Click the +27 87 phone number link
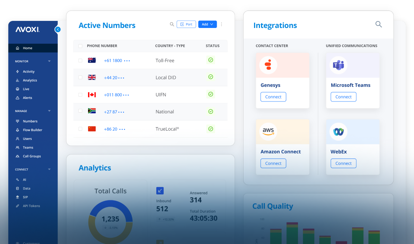 pos(110,112)
